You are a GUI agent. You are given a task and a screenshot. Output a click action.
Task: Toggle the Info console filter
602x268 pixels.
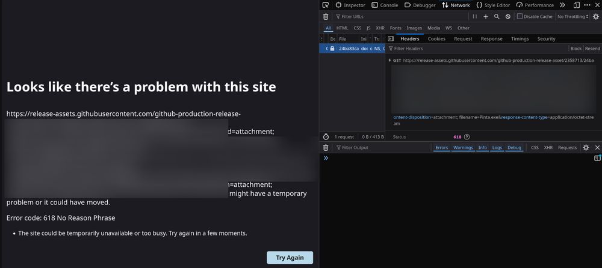[x=483, y=148]
